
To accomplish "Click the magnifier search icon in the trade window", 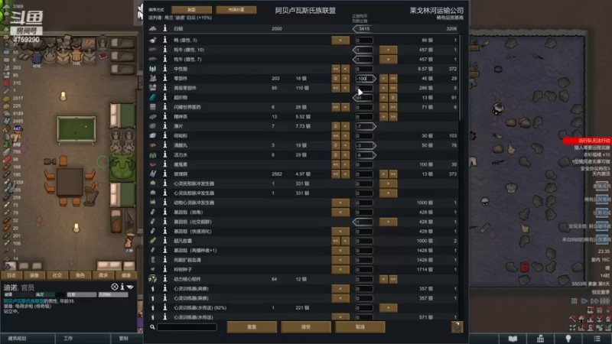I will coord(152,327).
